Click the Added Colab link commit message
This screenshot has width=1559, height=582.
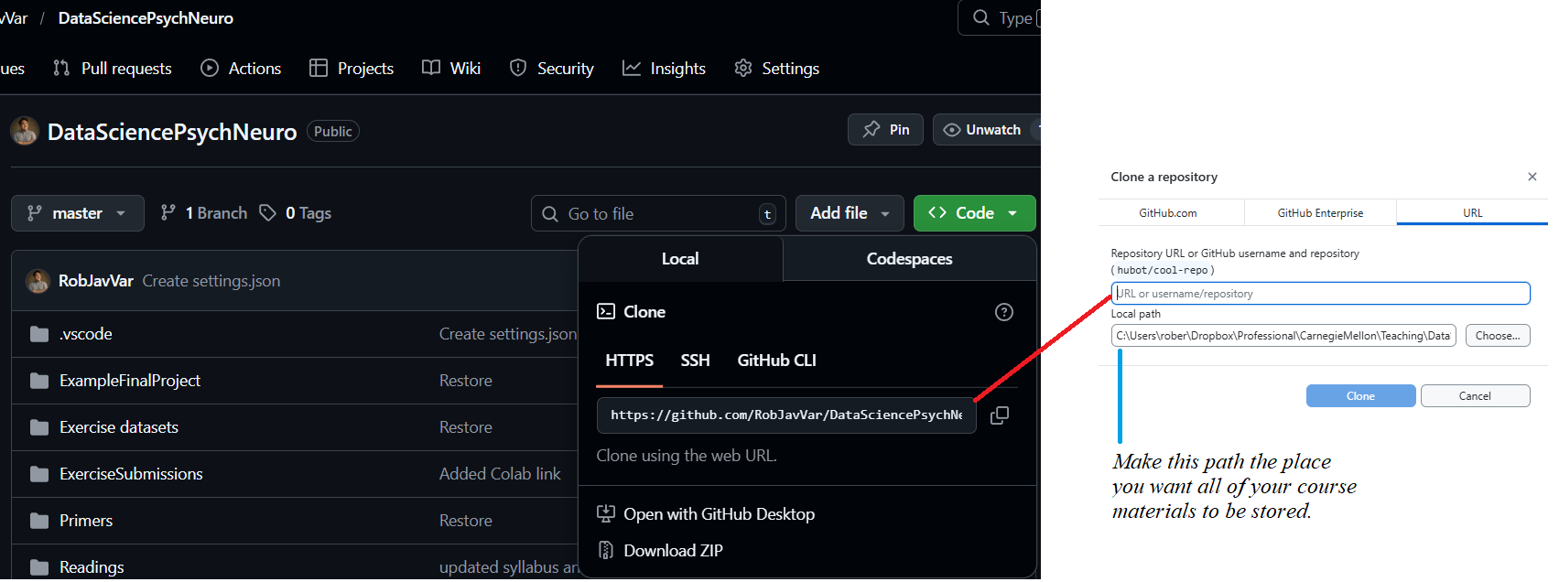click(500, 474)
